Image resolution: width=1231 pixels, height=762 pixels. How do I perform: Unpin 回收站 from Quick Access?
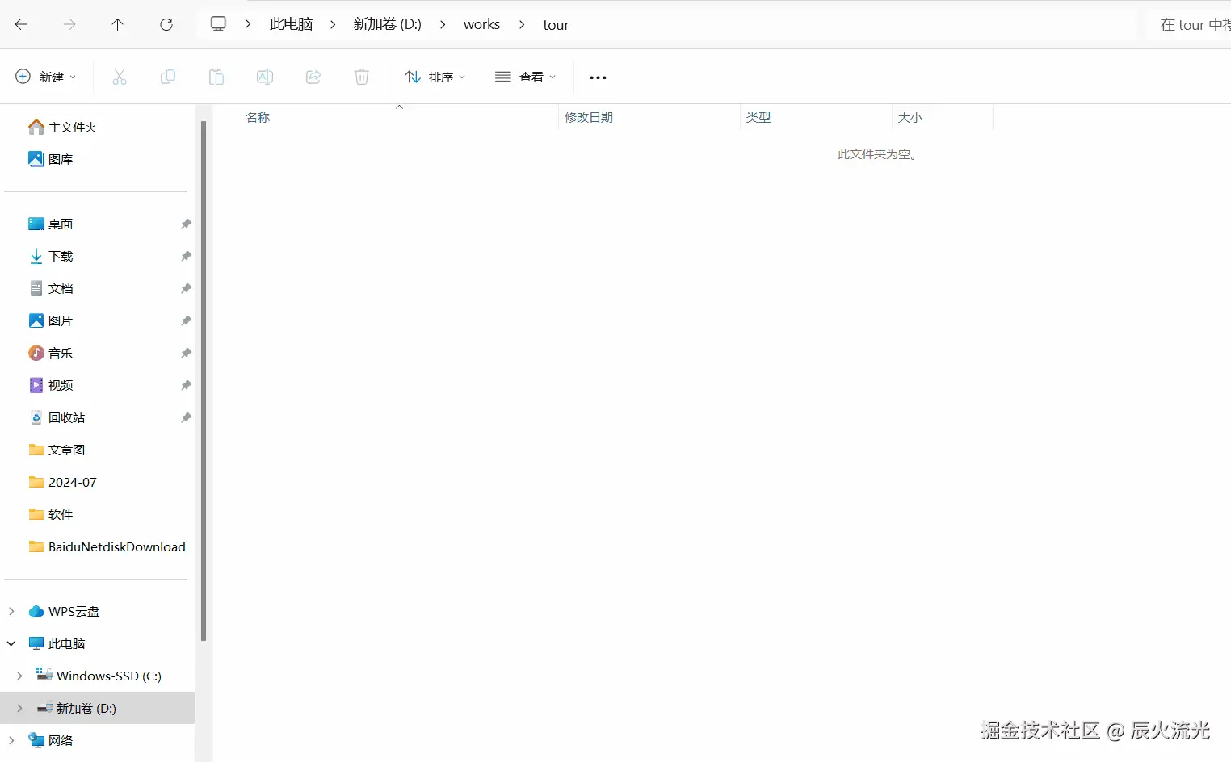pyautogui.click(x=185, y=417)
